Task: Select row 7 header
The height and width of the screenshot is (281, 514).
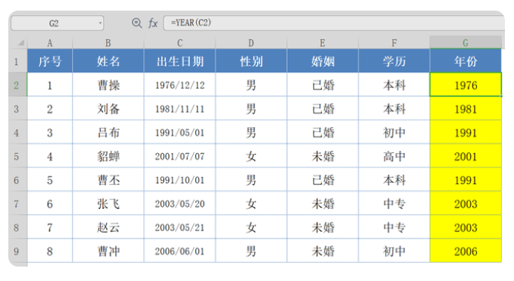Action: tap(17, 204)
